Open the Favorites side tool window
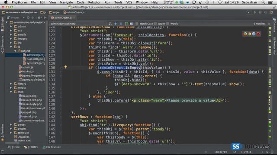Viewport: 277px width, 155px height. [2, 132]
